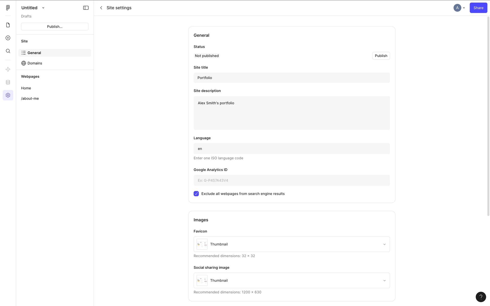Viewport: 490px width, 306px height.
Task: Click the Settings gear icon in sidebar
Action: [x=8, y=95]
